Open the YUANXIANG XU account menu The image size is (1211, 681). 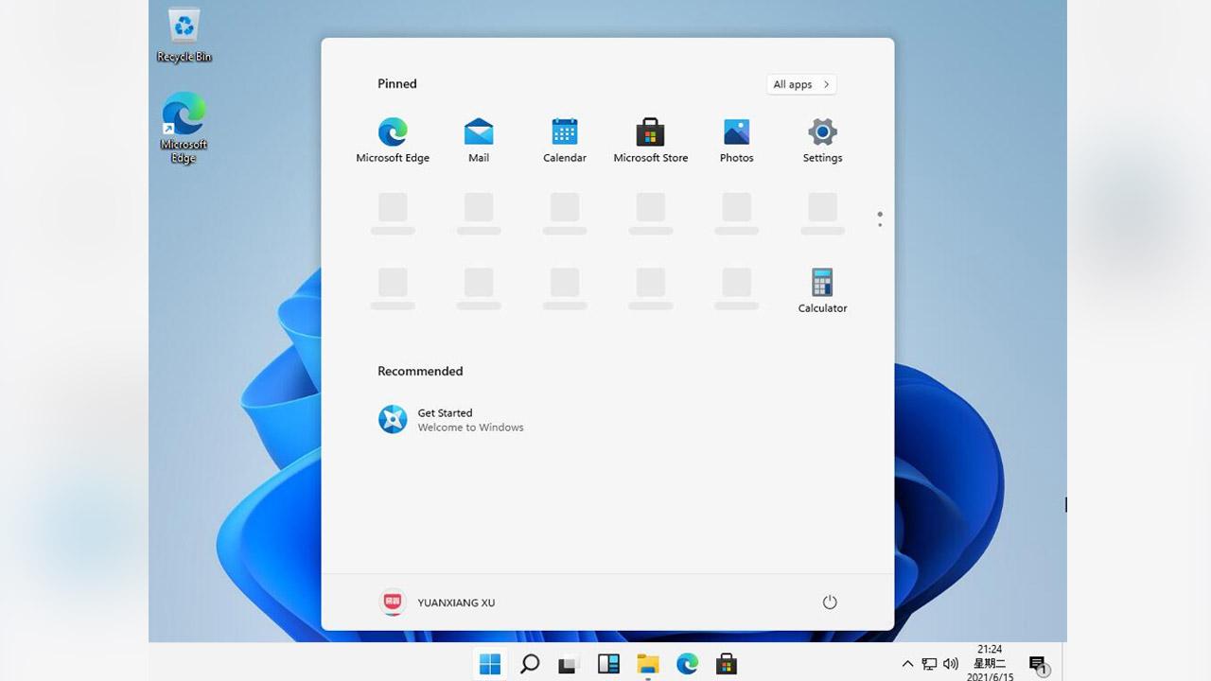tap(438, 602)
